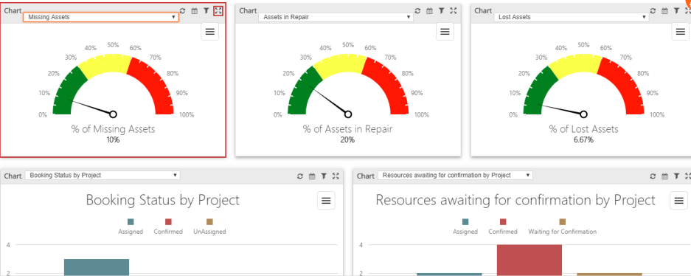The height and width of the screenshot is (276, 691).
Task: Toggle Waiting for Confirmation legend series
Action: coord(563,227)
